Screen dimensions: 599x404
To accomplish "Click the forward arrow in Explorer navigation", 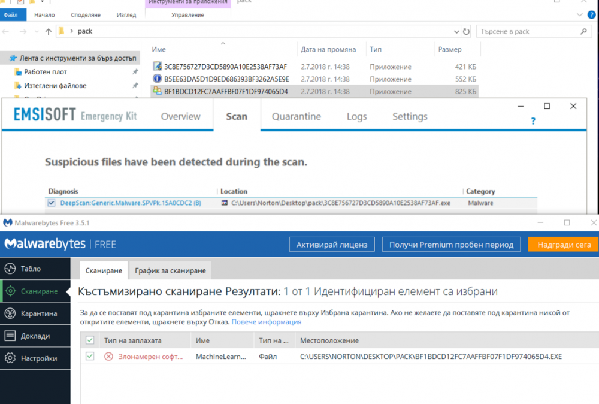I will [23, 31].
